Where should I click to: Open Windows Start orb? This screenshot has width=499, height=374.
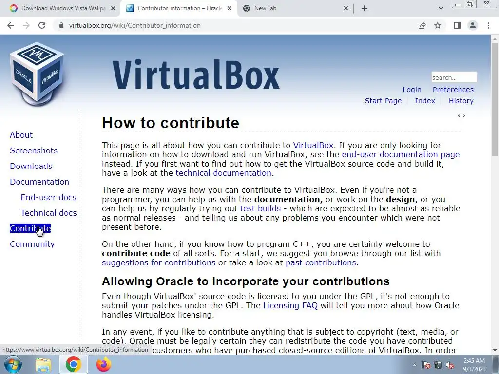coord(13,364)
